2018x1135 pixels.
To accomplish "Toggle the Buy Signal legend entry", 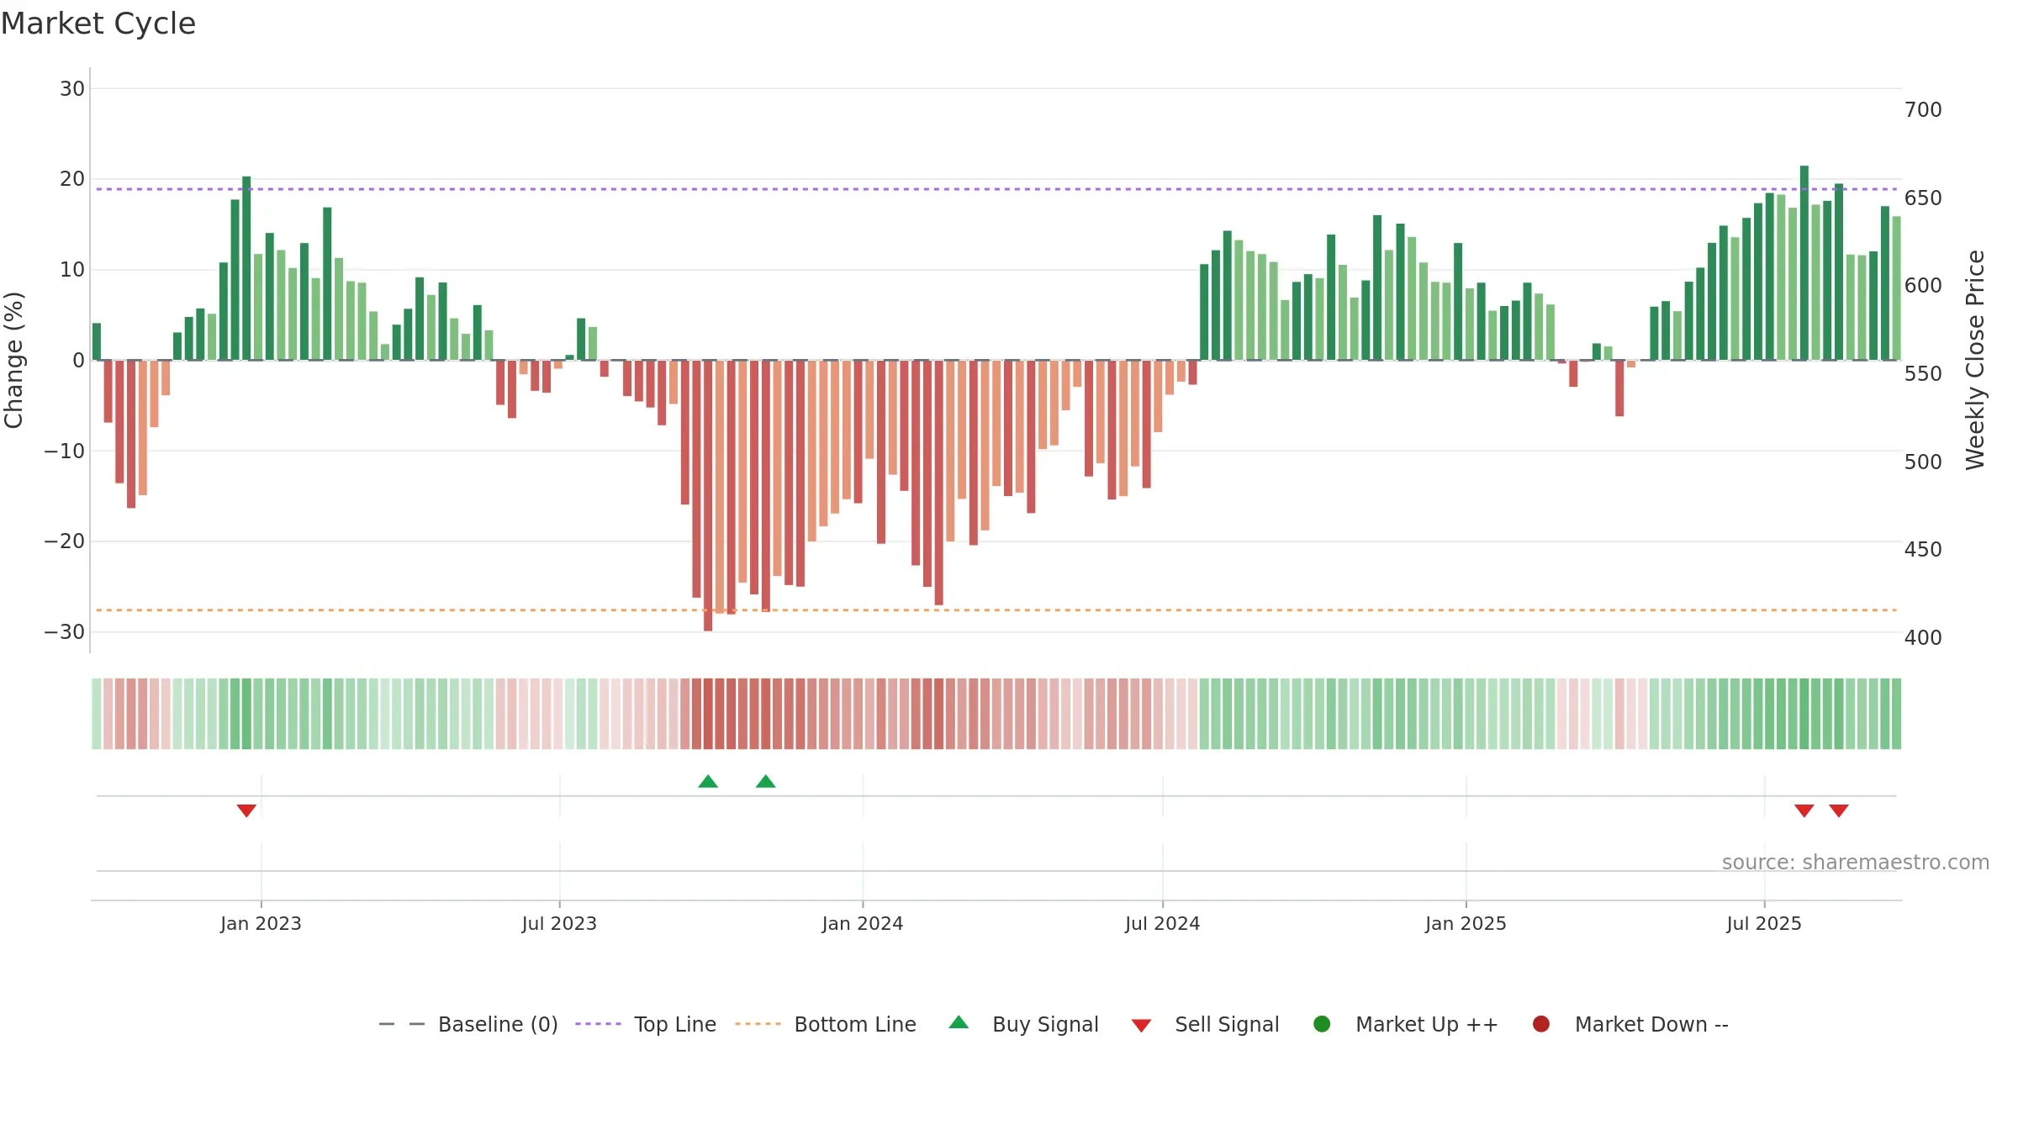I will [x=1023, y=1024].
